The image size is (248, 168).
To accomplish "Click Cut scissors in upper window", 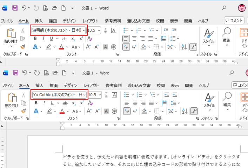I will click(23, 31).
